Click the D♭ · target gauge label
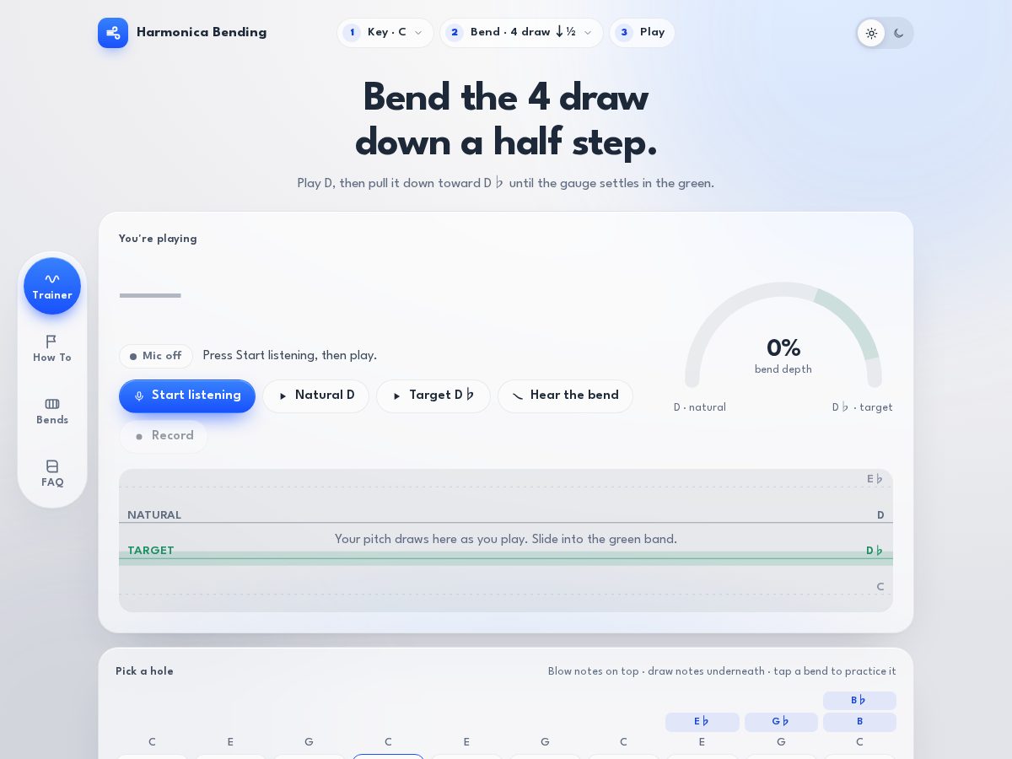 [862, 407]
